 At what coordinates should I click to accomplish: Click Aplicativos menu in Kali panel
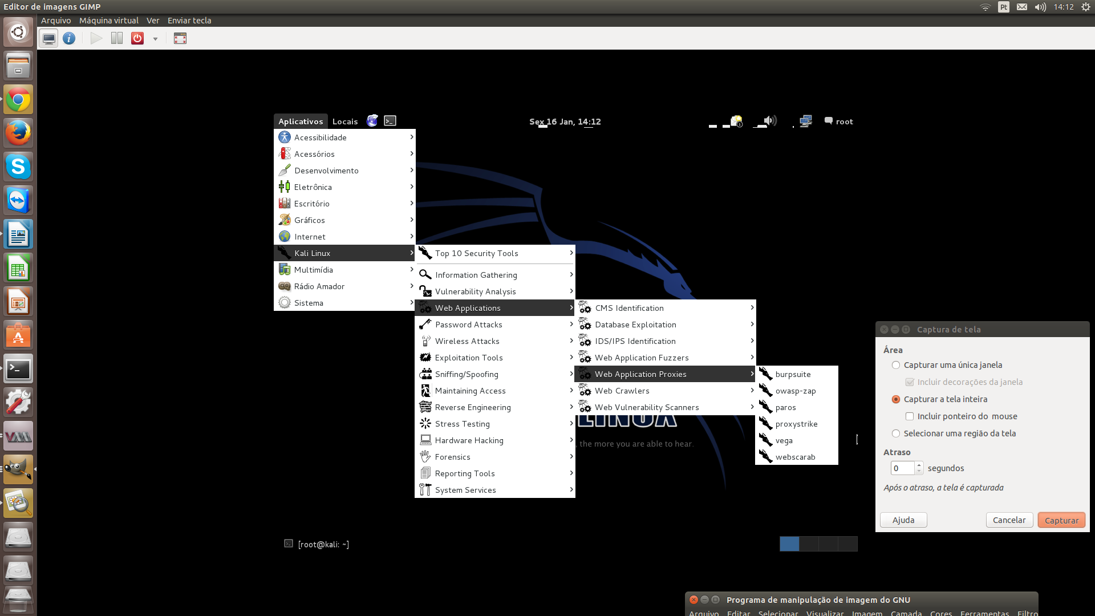tap(301, 121)
